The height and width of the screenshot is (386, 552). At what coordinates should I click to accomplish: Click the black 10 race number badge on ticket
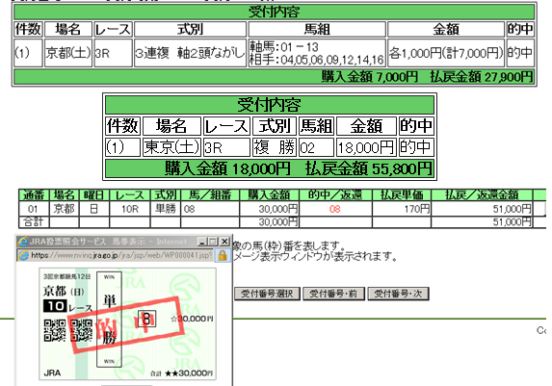(x=55, y=306)
